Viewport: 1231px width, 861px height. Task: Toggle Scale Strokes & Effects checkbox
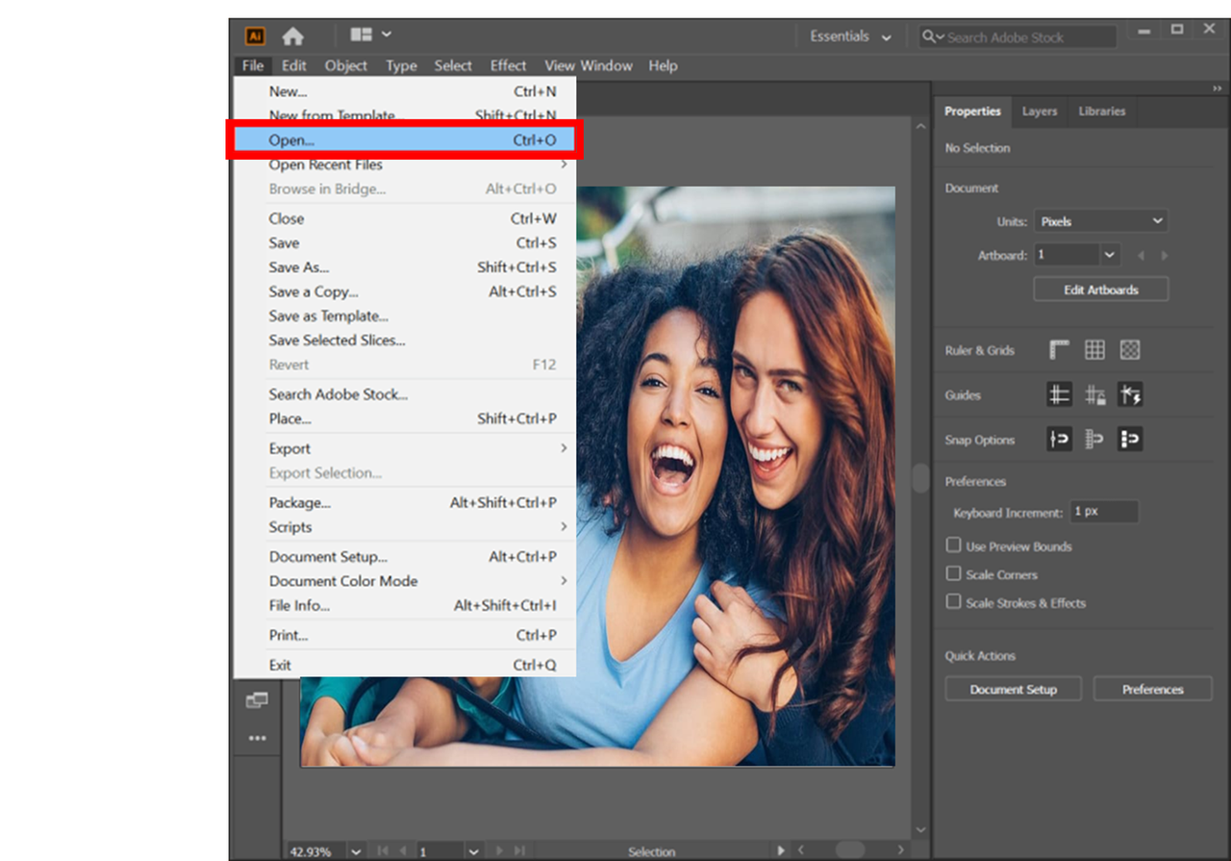tap(953, 602)
